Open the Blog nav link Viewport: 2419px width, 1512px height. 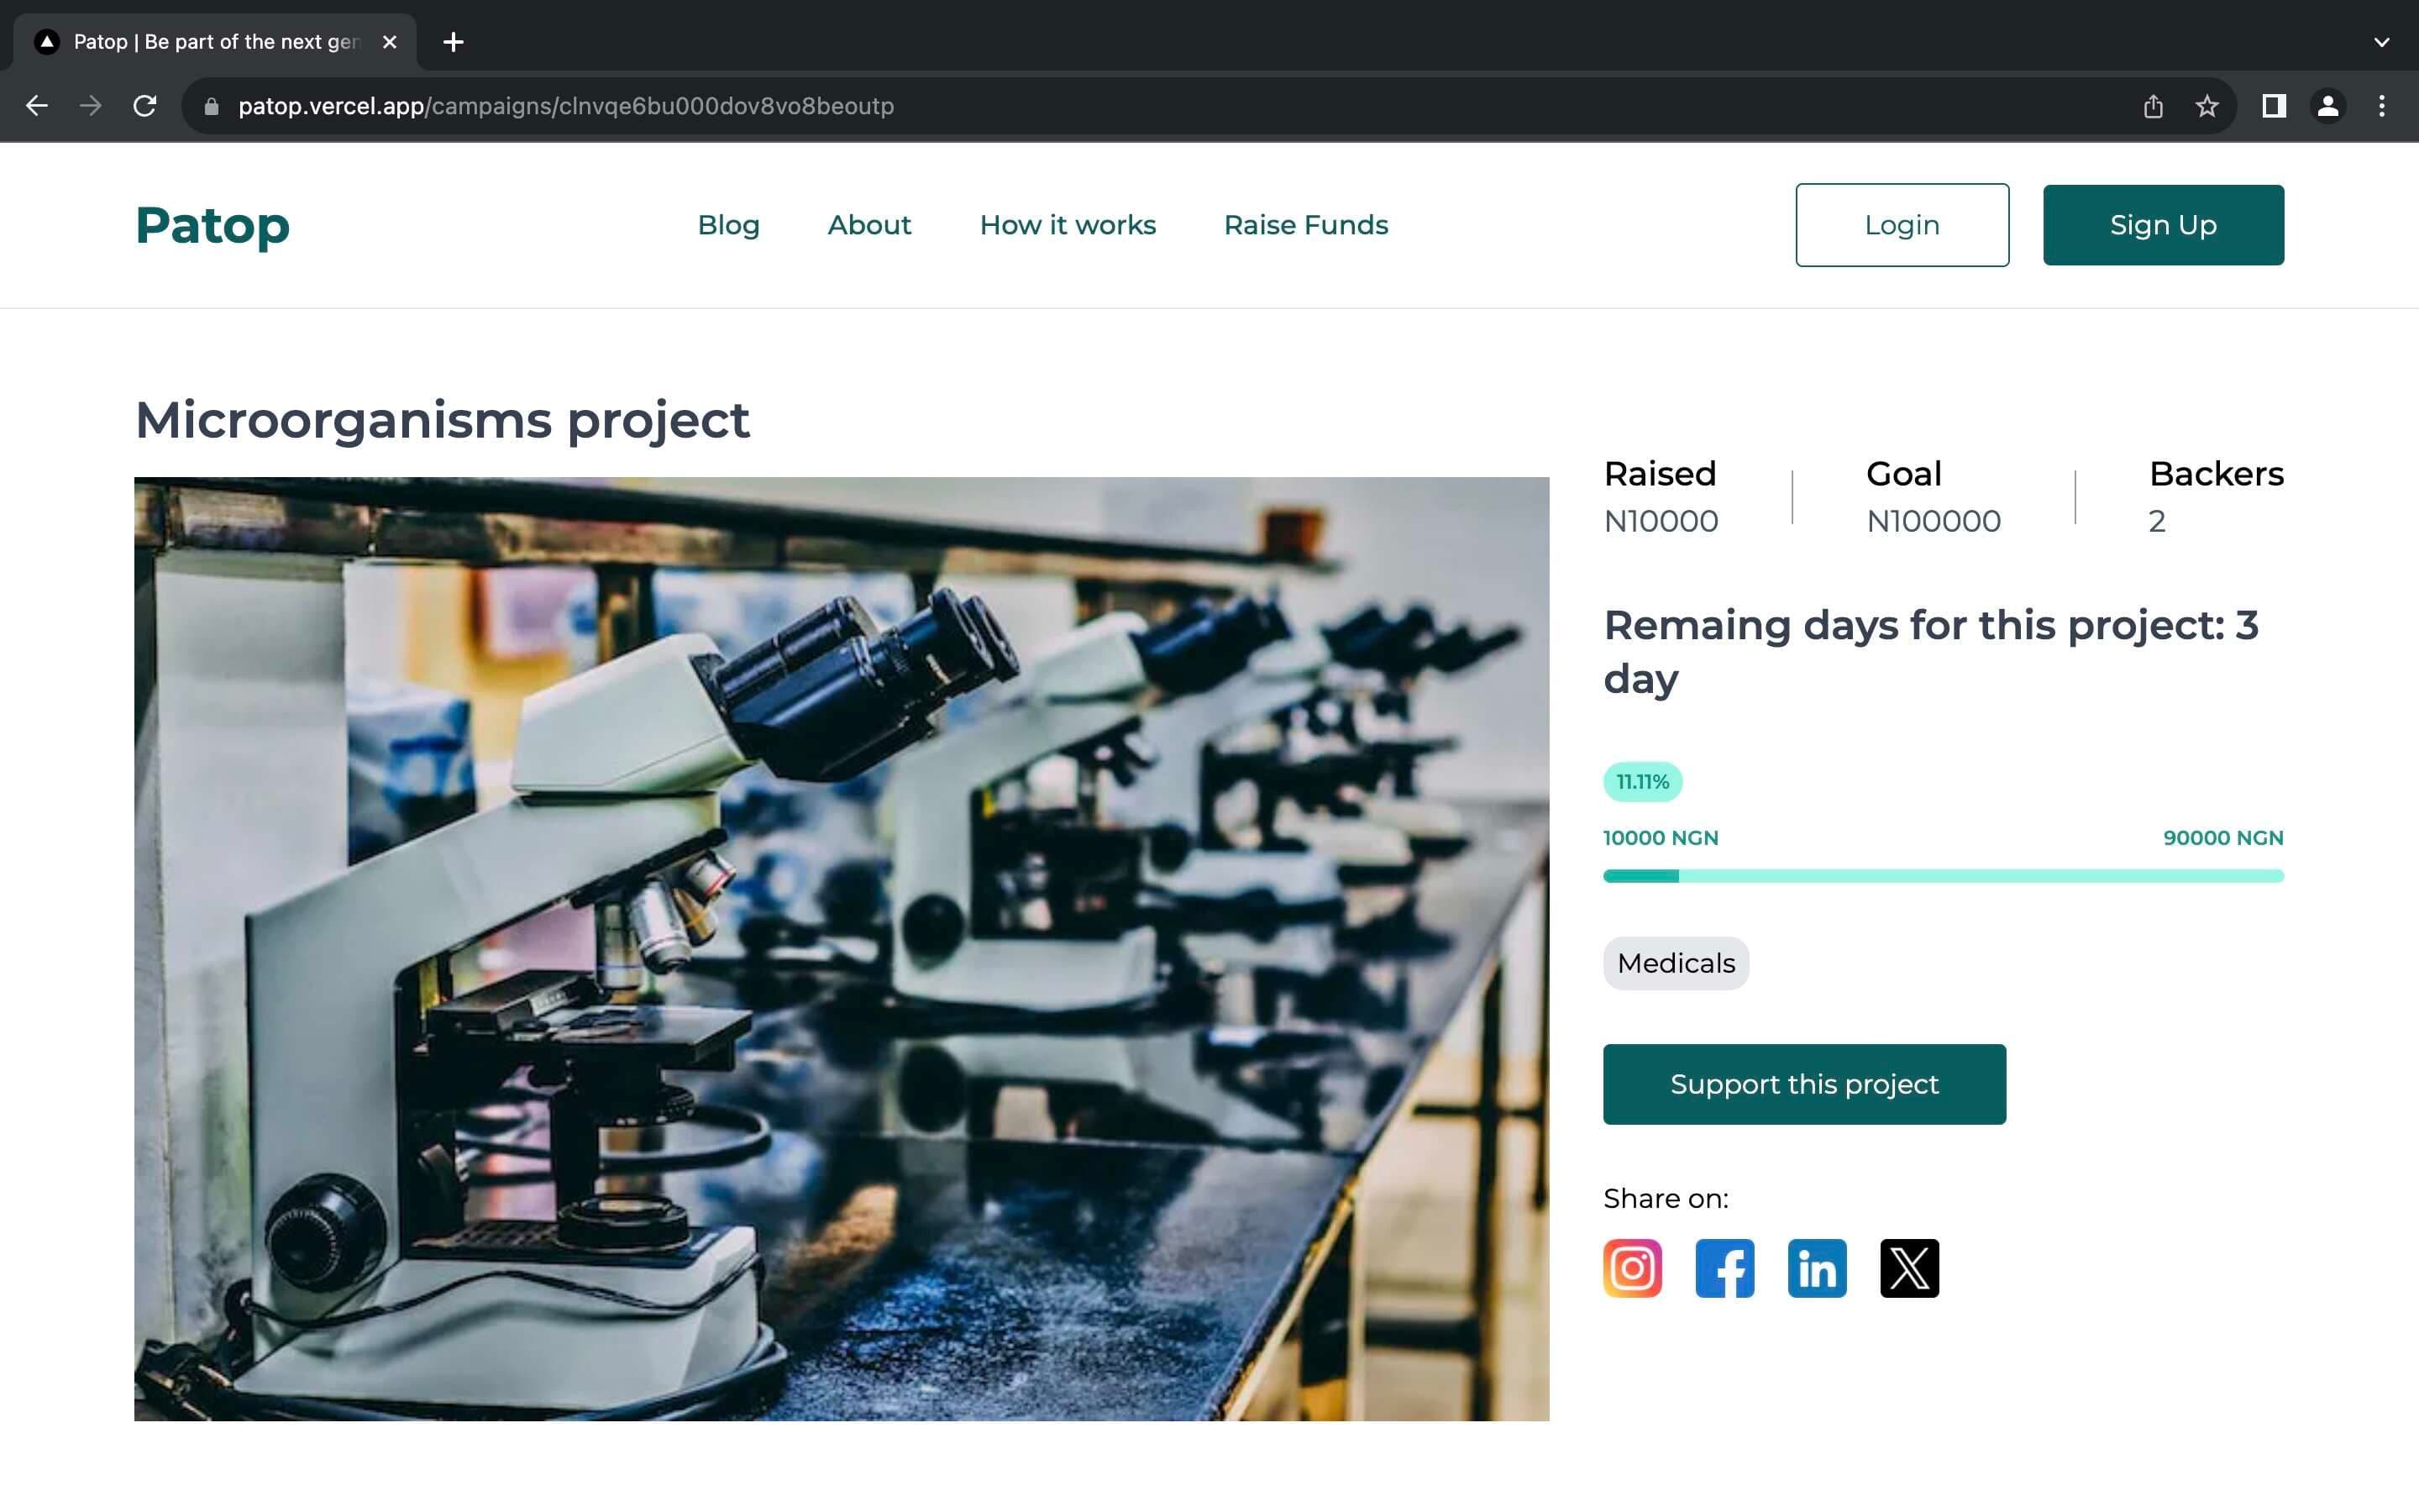(x=727, y=225)
